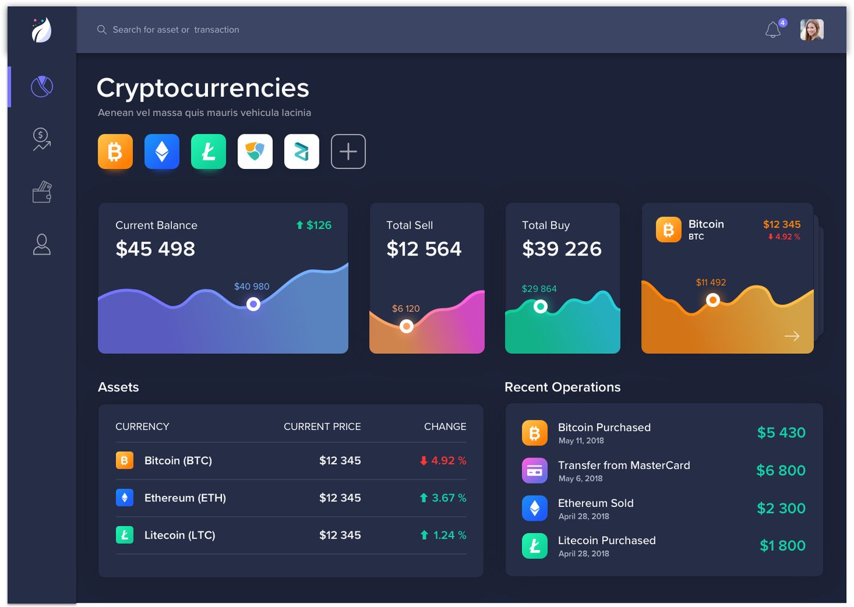Image resolution: width=854 pixels, height=607 pixels.
Task: Click the $29 864 point on Total Buy chart
Action: click(540, 307)
